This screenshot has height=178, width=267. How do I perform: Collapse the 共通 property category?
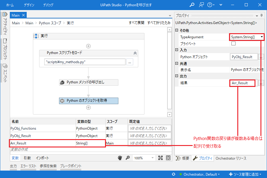pyautogui.click(x=177, y=63)
